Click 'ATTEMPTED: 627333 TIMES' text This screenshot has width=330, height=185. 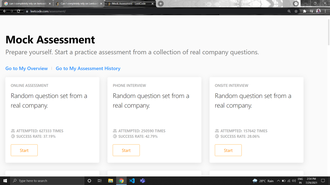(40, 131)
